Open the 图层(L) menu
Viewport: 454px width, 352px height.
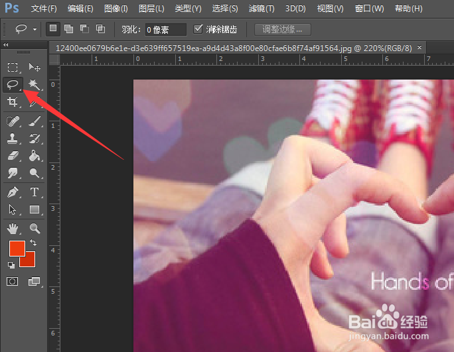pos(151,9)
